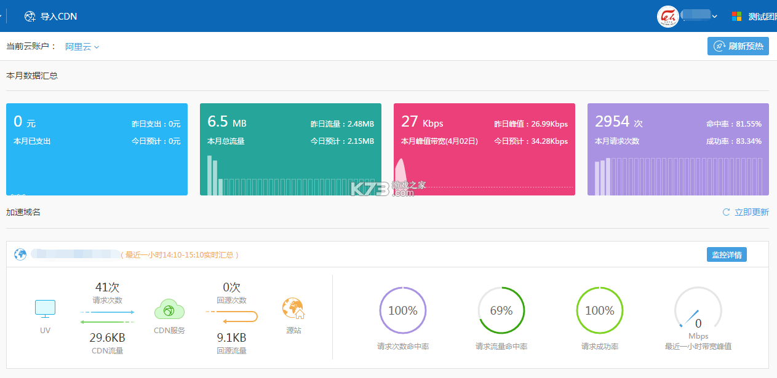Click the UV monitor icon
Viewport: 777px width, 378px height.
45,309
